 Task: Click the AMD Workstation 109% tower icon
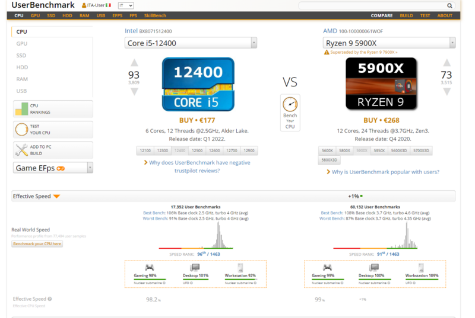421,268
